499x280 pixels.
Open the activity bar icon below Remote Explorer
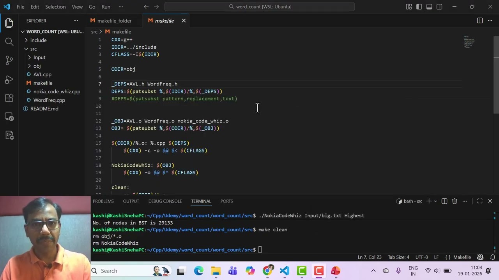[9, 135]
